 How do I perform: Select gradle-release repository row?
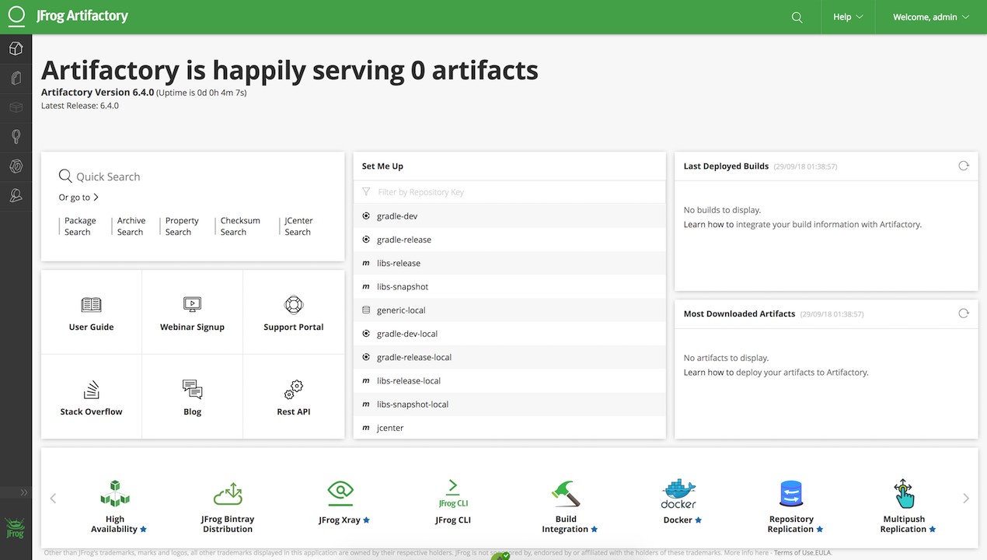point(510,240)
